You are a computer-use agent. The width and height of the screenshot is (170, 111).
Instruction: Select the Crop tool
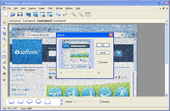click(x=4, y=34)
